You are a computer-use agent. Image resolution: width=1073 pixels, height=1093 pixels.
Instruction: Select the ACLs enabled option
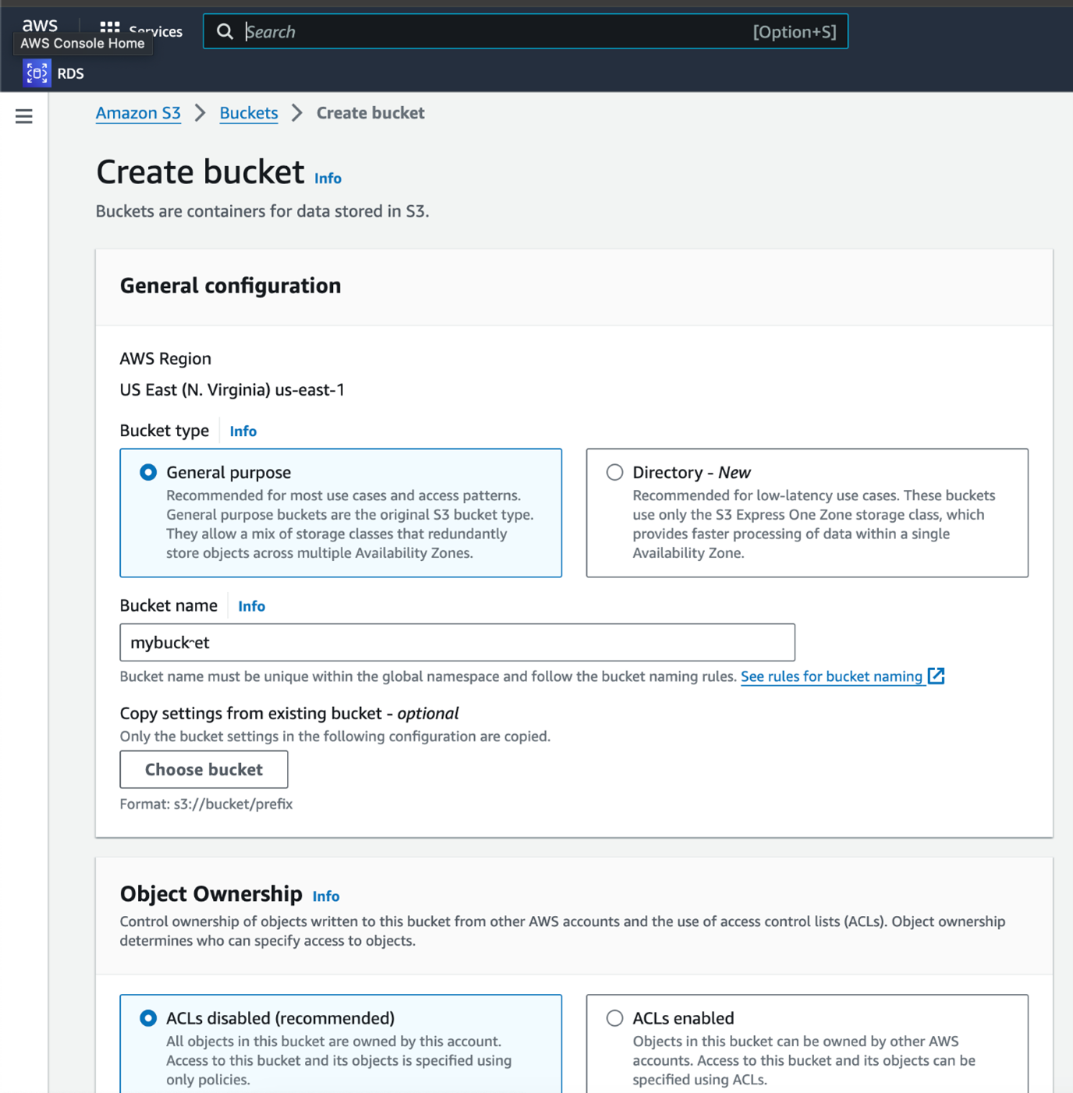coord(614,1018)
